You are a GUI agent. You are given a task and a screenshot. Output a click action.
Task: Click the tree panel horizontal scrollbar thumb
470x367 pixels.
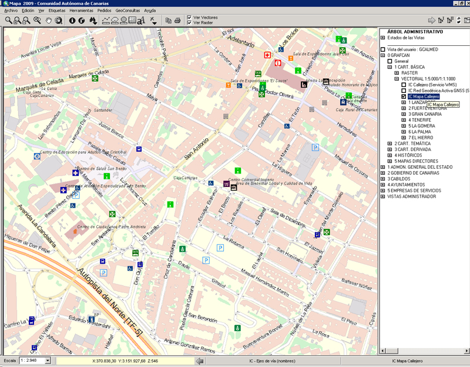click(391, 351)
